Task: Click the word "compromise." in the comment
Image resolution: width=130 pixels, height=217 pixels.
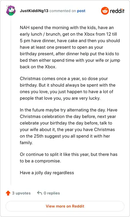Action: [x=48, y=161]
